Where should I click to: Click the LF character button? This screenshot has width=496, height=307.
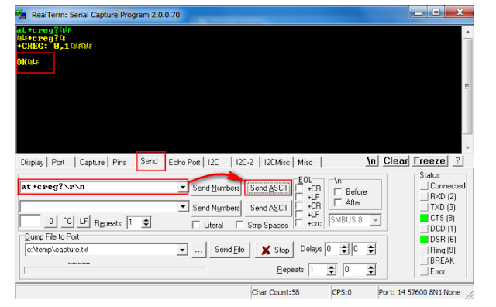tap(84, 221)
